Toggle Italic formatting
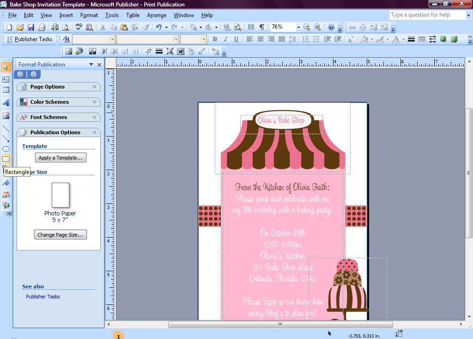473x339 pixels. [225, 39]
